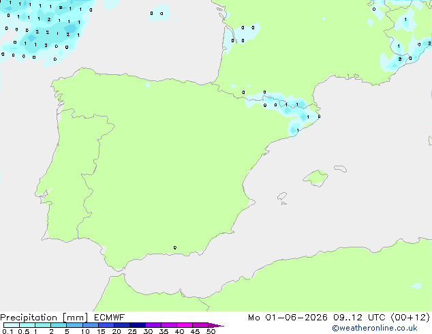Pick the 1–2 mm cyan legend swatch
The width and height of the screenshot is (432, 334).
coord(43,325)
